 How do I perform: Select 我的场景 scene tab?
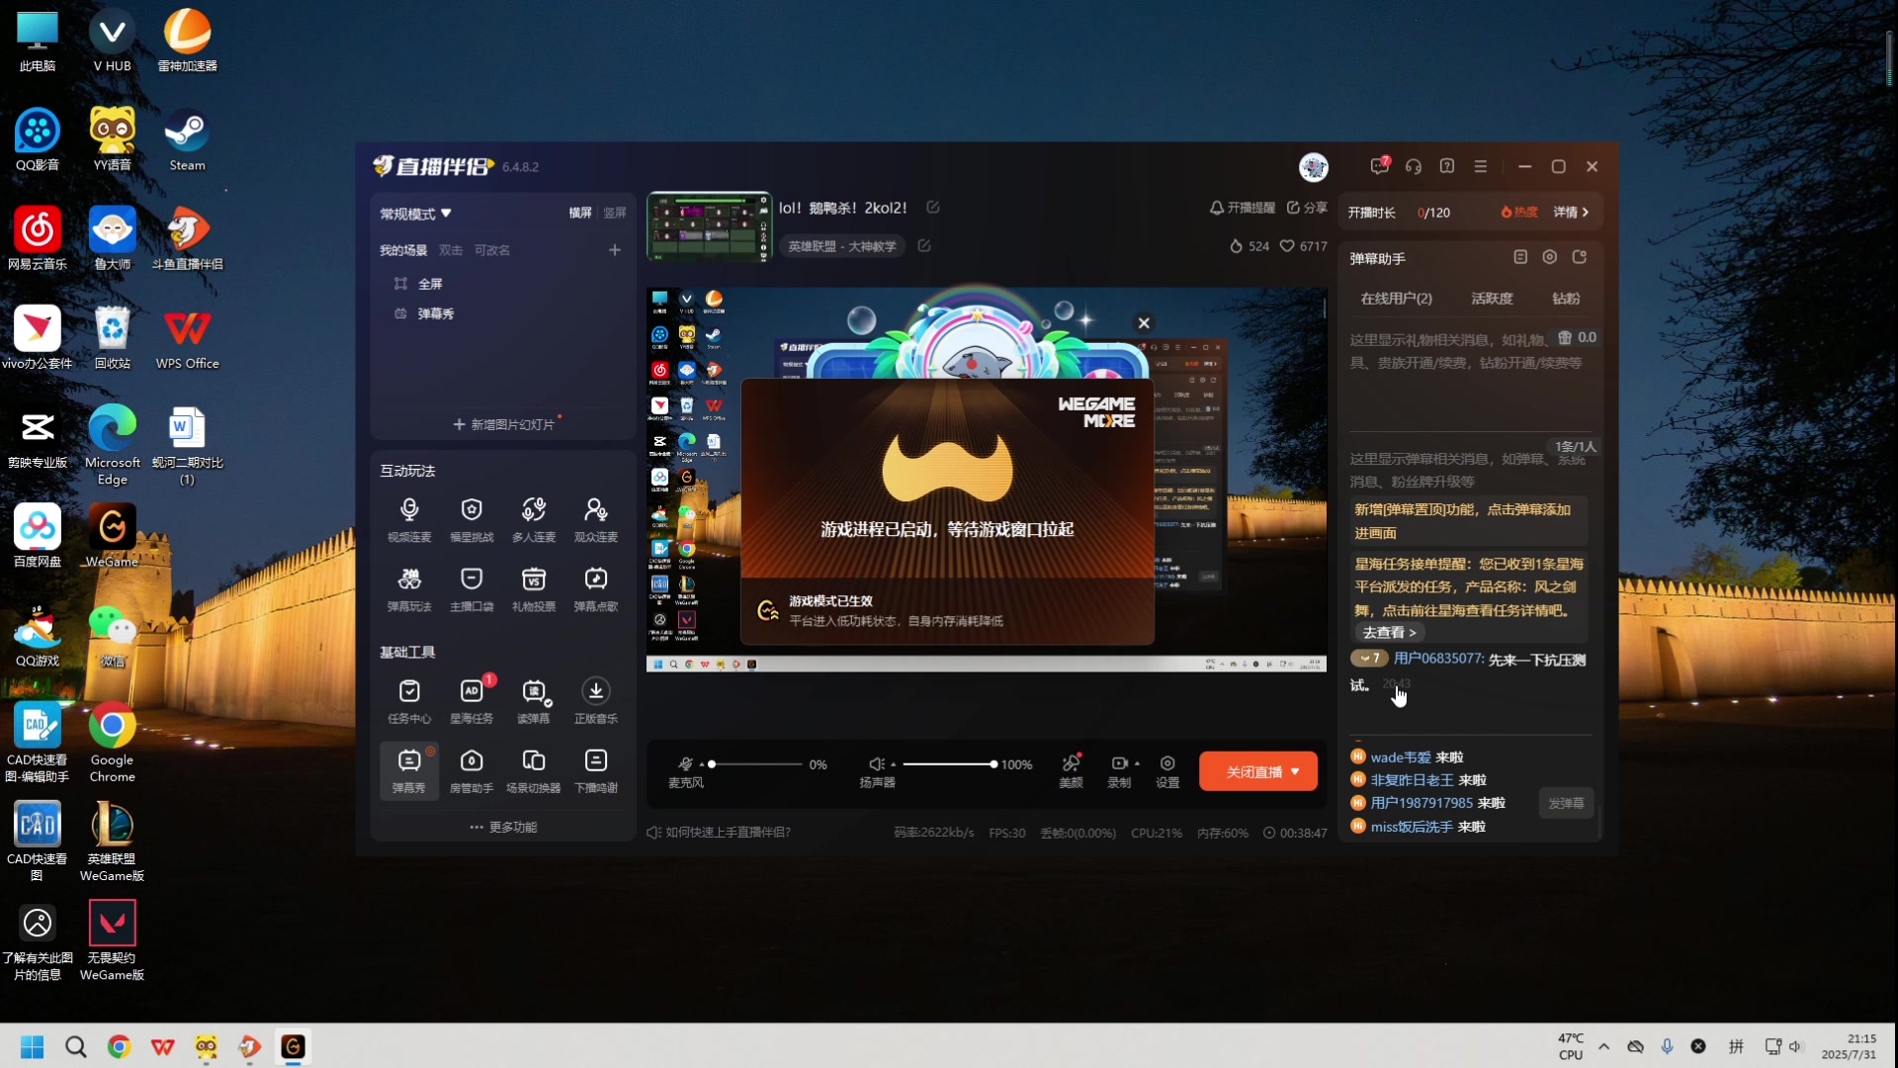point(403,250)
